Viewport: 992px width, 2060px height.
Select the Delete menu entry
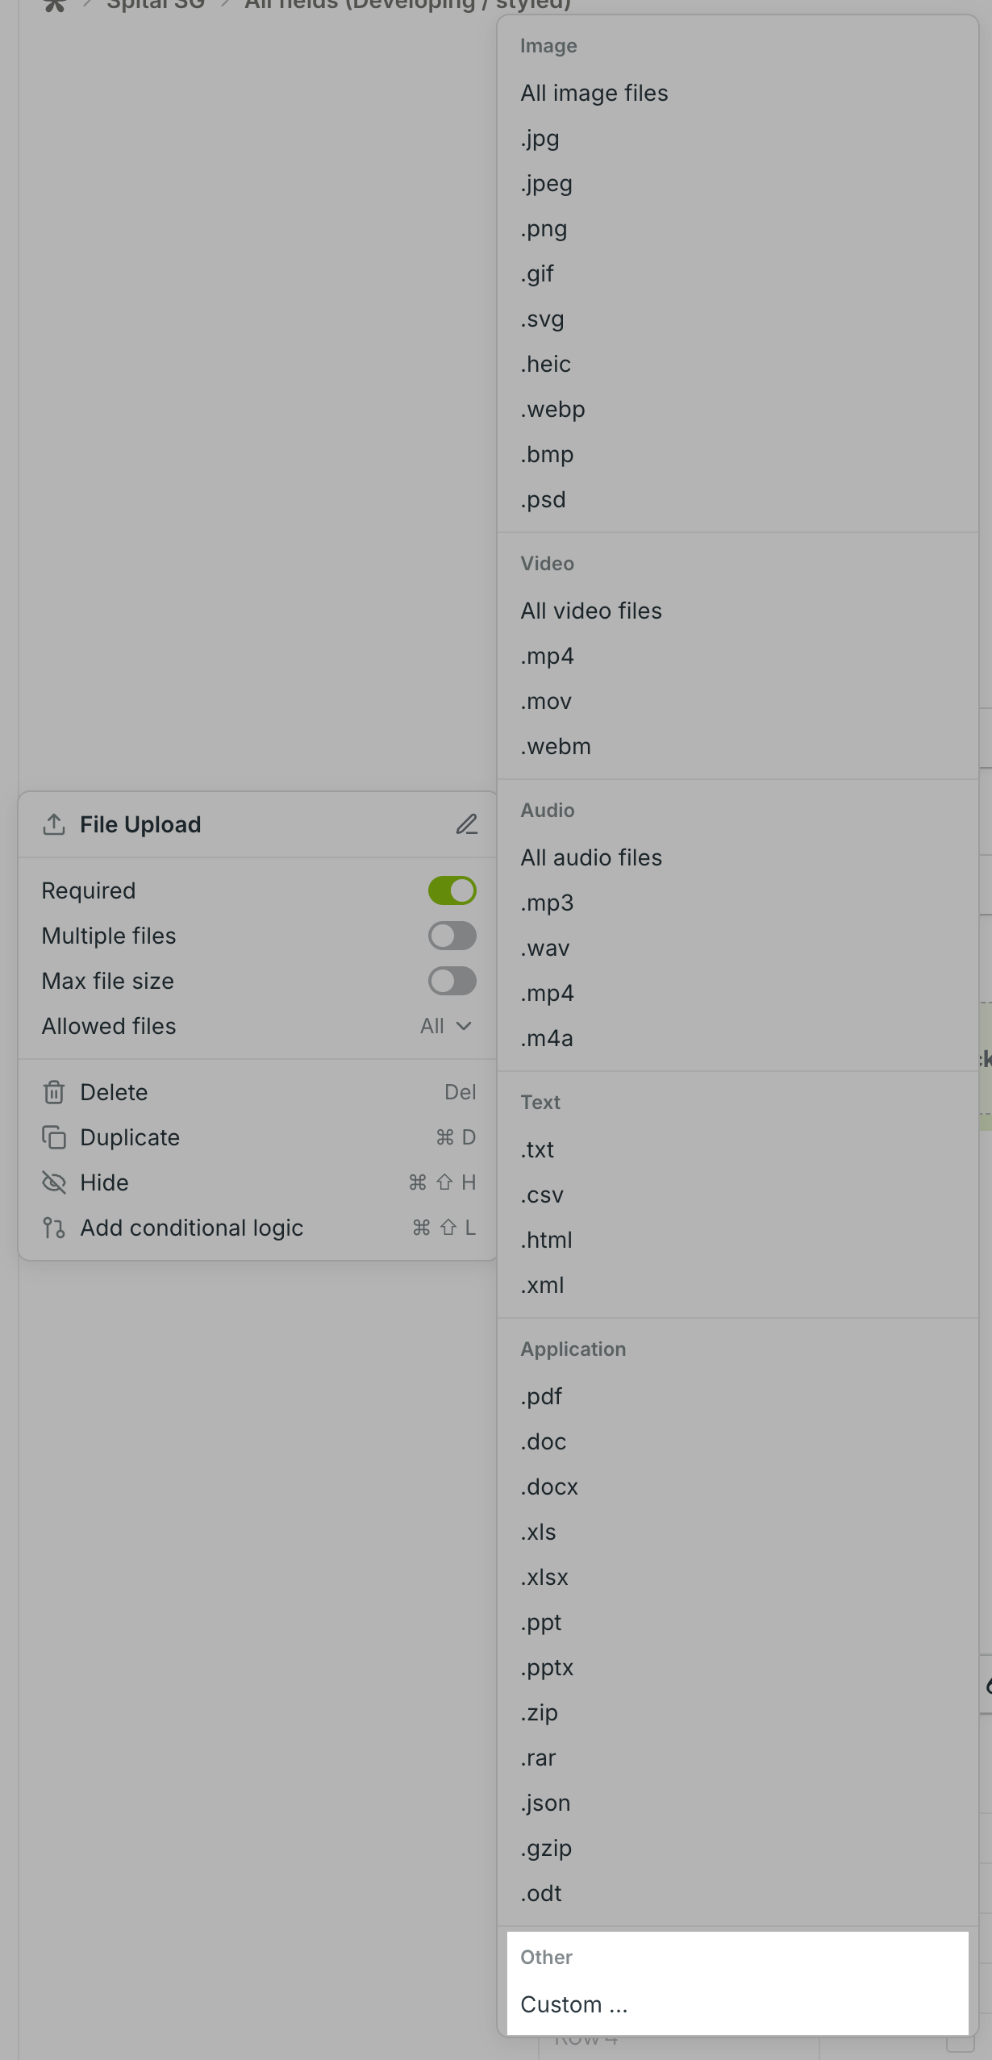pyautogui.click(x=258, y=1092)
